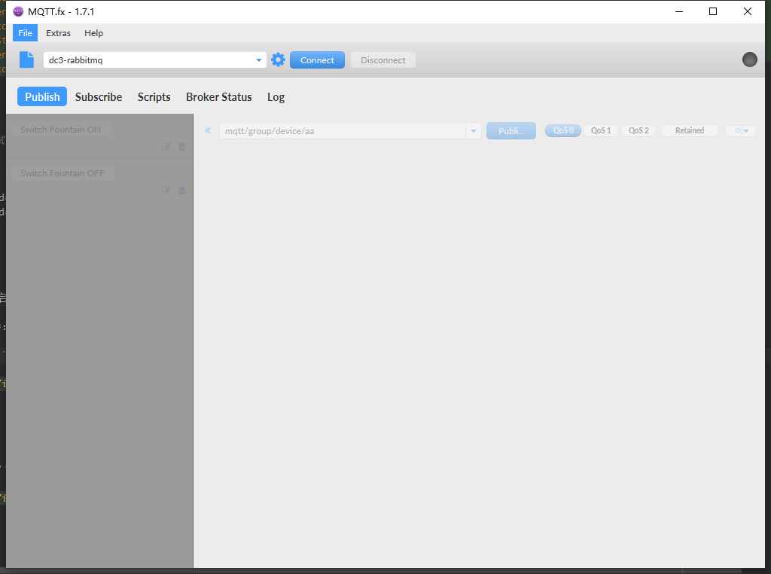Click the mqtt/group/device/aa topic field
The width and height of the screenshot is (771, 574).
click(x=343, y=131)
